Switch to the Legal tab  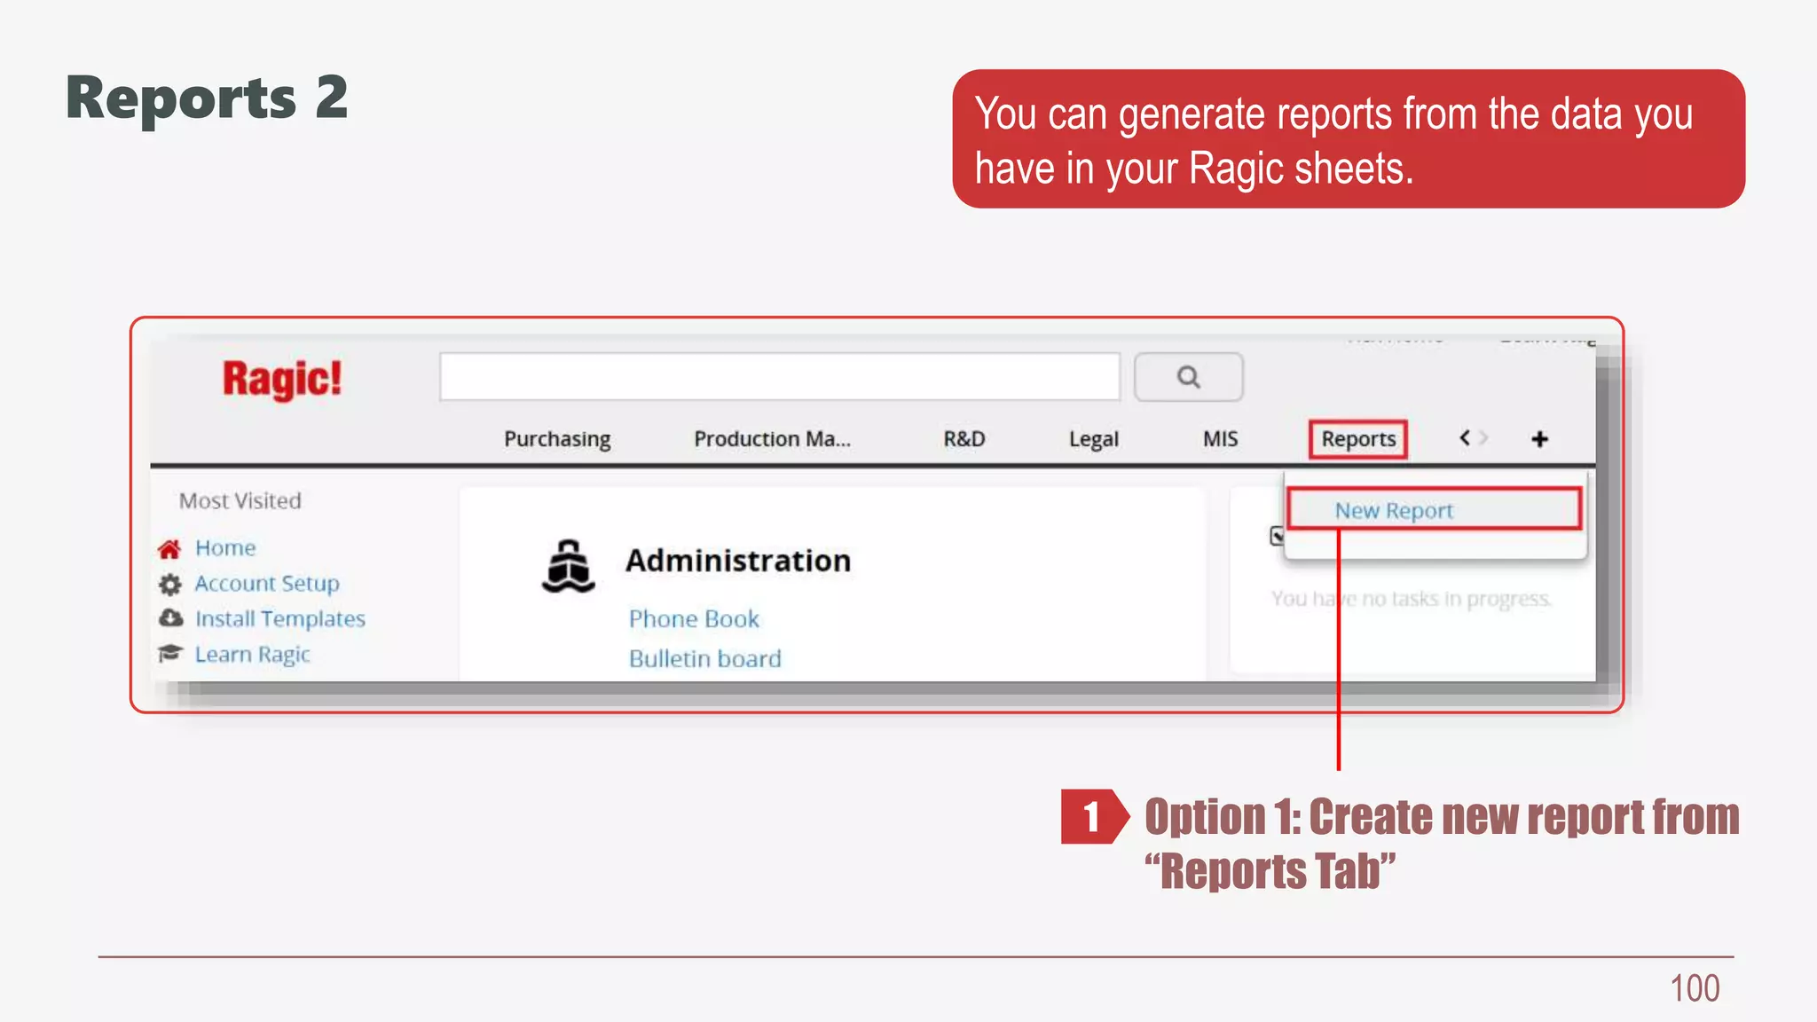(1093, 439)
